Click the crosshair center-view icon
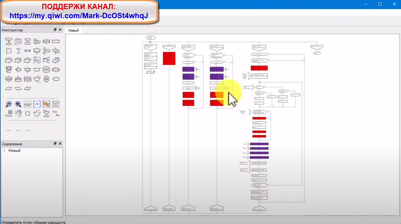401x224 pixels. 37,104
